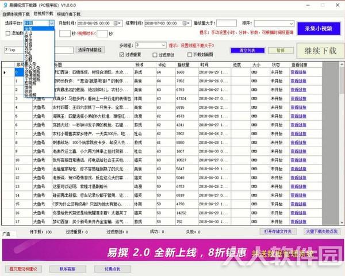Click the 联系客服 button
The width and height of the screenshot is (345, 276).
[x=67, y=269]
